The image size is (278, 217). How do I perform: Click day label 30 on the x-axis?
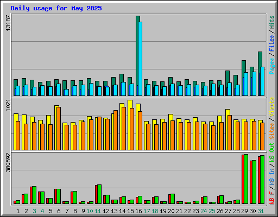point(252,211)
